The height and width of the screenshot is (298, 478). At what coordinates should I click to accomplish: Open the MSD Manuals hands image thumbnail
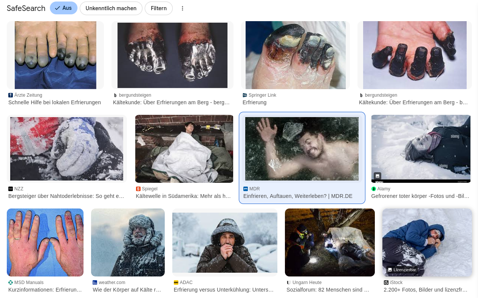(x=45, y=242)
